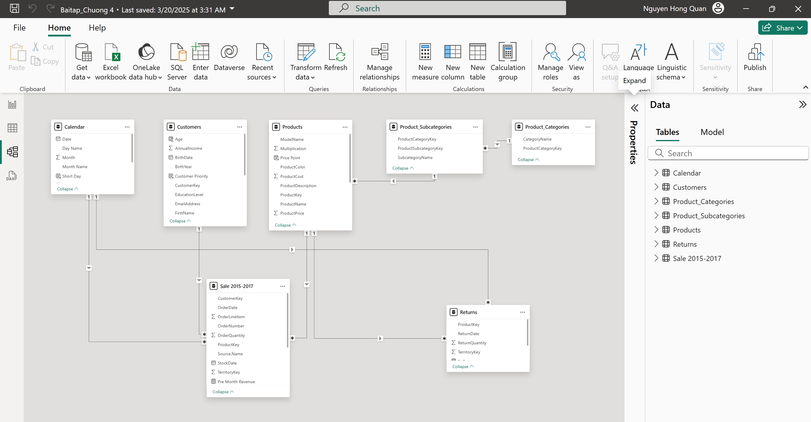811x422 pixels.
Task: Create a New measure
Action: (x=425, y=62)
